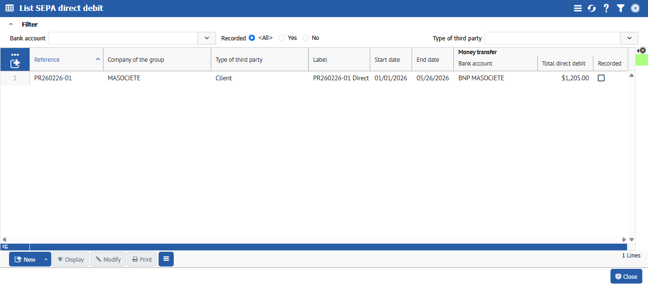The height and width of the screenshot is (285, 648).
Task: Open the Type of third party dropdown
Action: coord(629,38)
